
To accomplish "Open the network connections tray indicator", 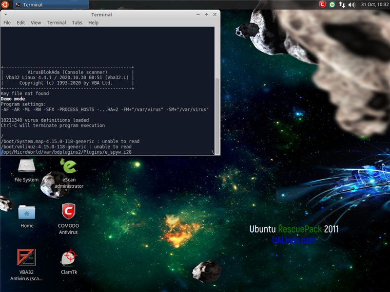I will click(x=342, y=4).
